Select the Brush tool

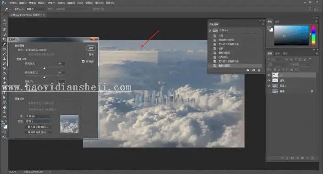(4, 54)
